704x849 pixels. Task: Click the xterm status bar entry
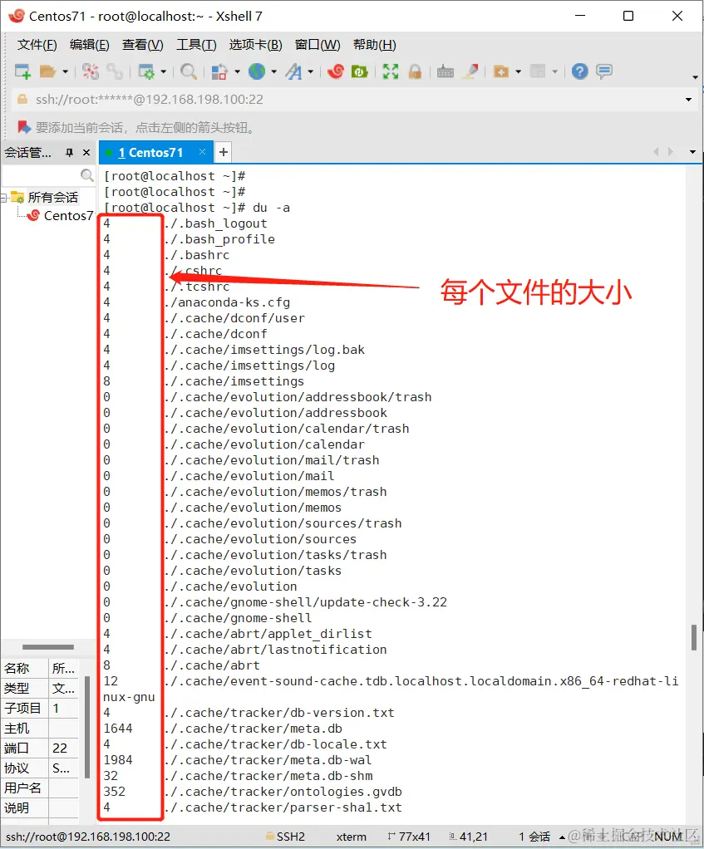click(351, 837)
